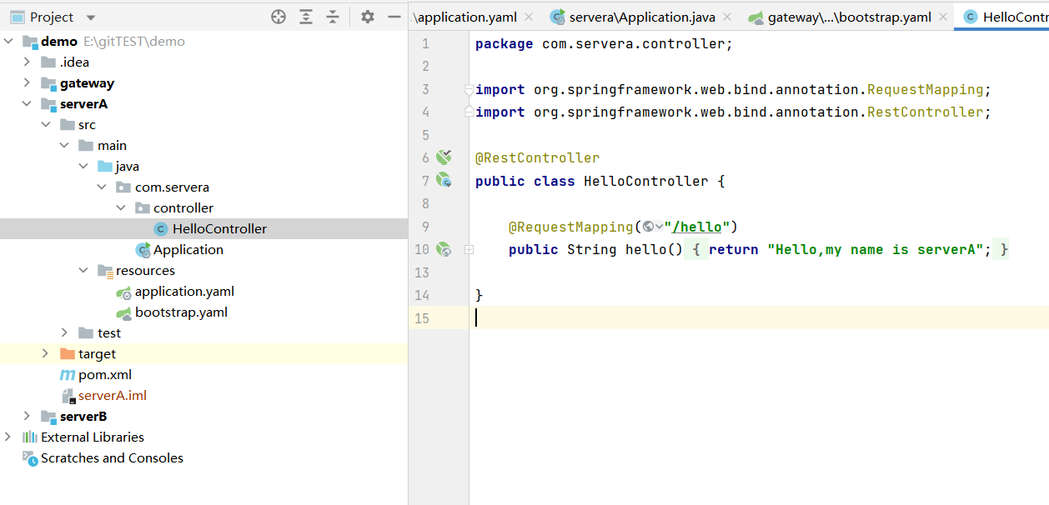
Task: Open the Project view dropdown arrow
Action: pos(91,17)
